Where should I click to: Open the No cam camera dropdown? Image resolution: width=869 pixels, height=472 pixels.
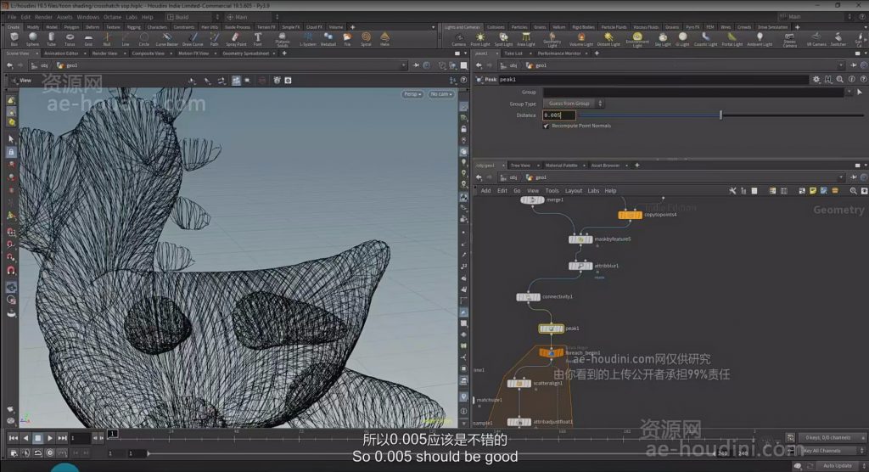(441, 94)
